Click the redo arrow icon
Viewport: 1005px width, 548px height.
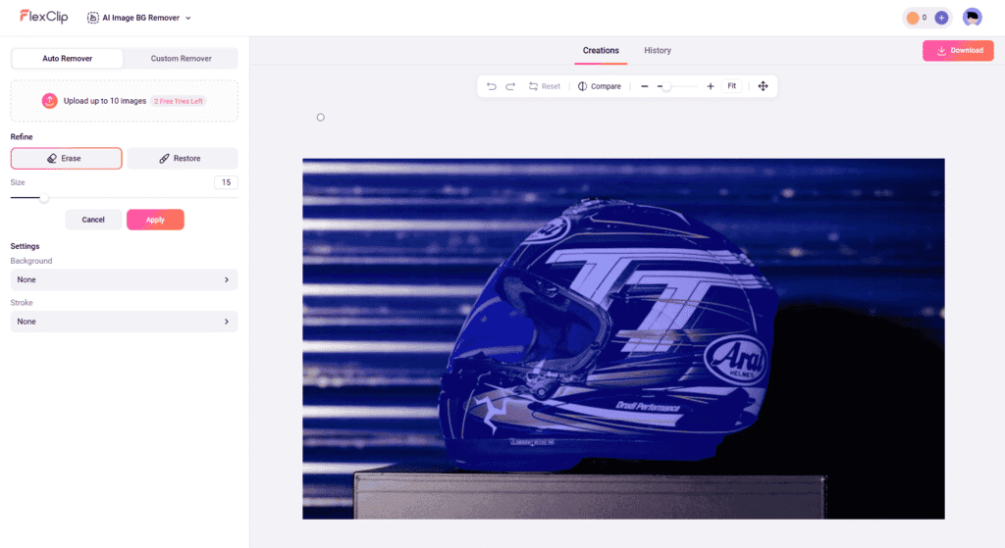coord(510,86)
